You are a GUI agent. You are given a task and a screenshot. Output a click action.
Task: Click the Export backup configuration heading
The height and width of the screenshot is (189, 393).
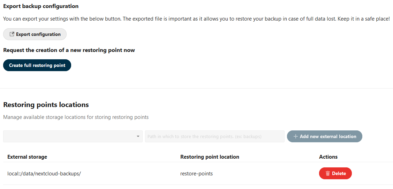[x=41, y=6]
